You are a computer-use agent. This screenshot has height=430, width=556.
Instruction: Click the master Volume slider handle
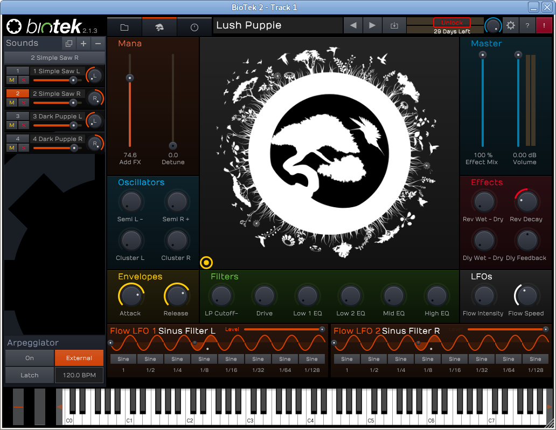[x=518, y=55]
